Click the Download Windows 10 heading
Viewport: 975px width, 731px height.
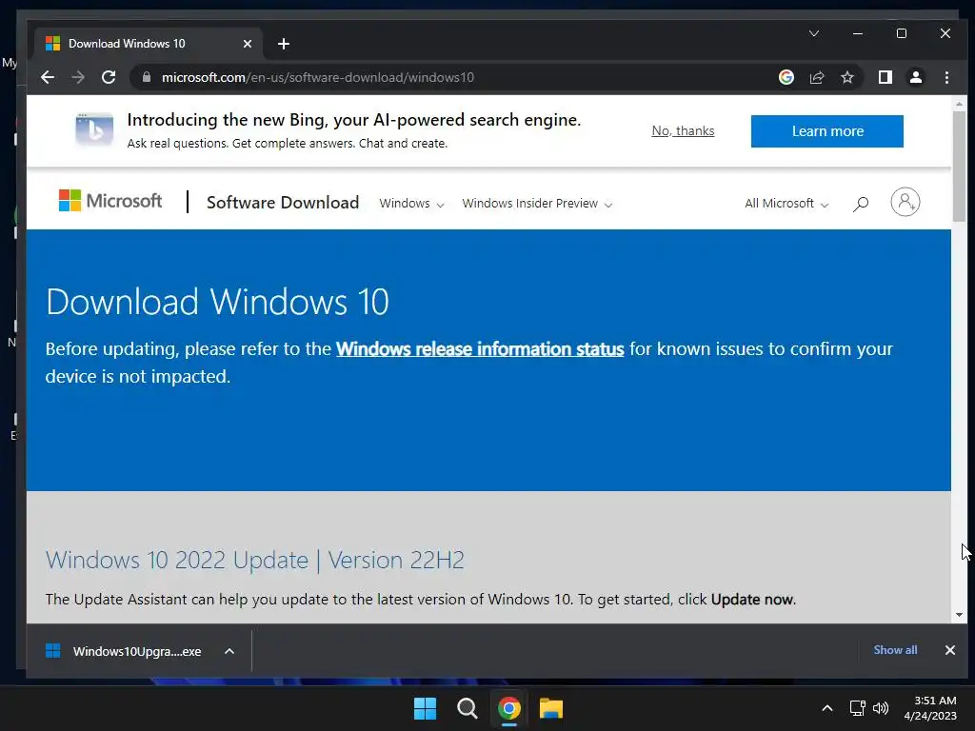click(x=217, y=302)
